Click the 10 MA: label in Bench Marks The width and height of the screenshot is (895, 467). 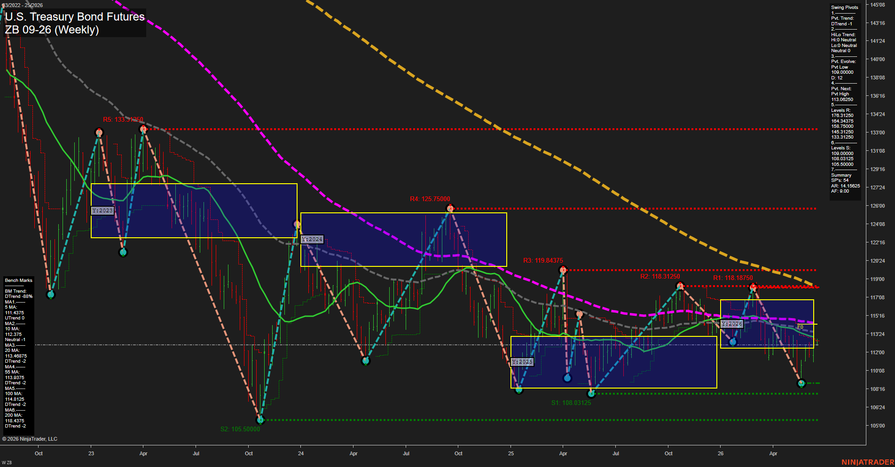click(x=12, y=329)
